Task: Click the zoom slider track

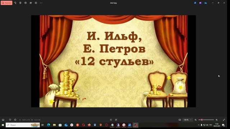Action: [206, 120]
